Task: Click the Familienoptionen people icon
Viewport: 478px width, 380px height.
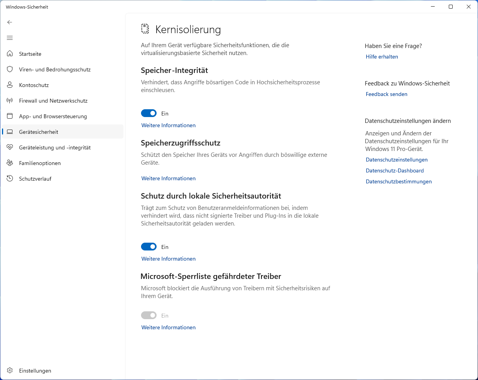Action: (x=10, y=163)
